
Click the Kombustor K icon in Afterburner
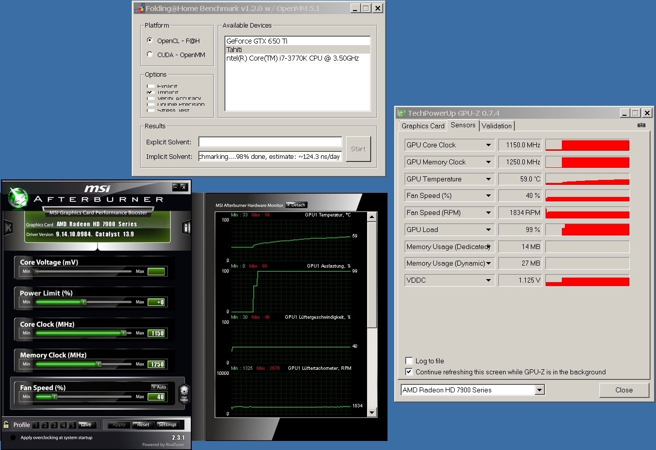click(8, 227)
